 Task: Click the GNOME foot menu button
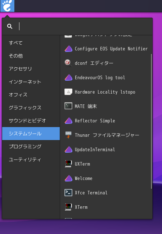click(x=7, y=6)
